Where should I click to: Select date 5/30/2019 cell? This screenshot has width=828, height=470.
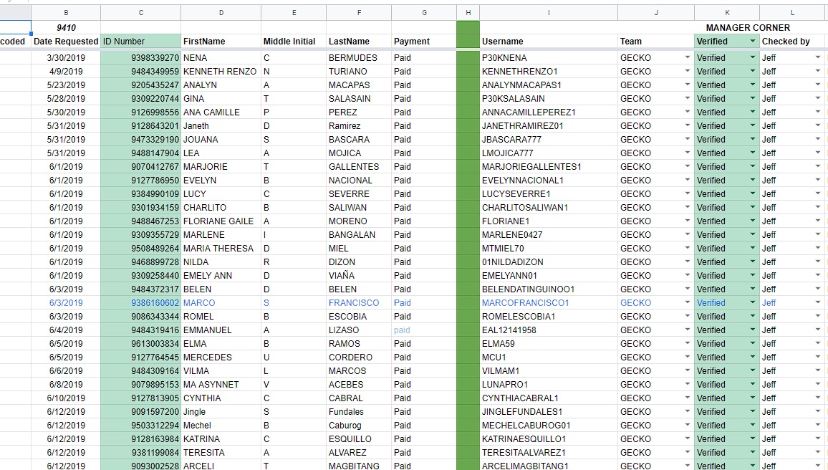66,112
